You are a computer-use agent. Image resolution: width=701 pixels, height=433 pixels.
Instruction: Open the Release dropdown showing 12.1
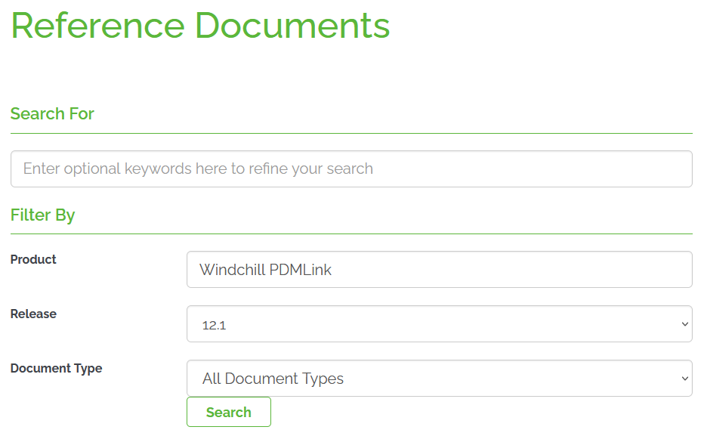pos(440,324)
